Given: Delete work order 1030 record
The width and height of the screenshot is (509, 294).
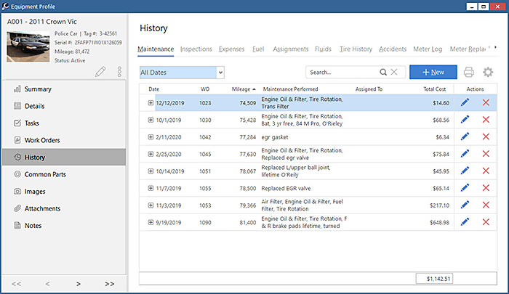Looking at the screenshot, I should tap(486, 120).
